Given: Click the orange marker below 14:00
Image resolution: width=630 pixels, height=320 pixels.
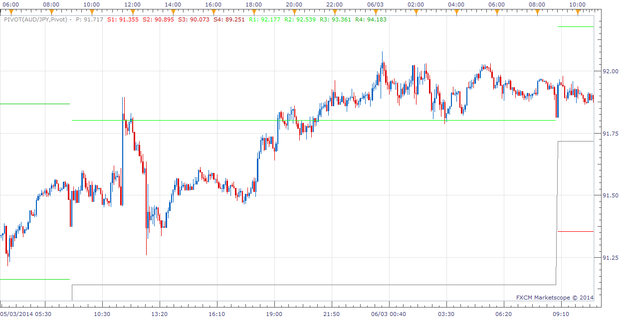Looking at the screenshot, I should 173,12.
